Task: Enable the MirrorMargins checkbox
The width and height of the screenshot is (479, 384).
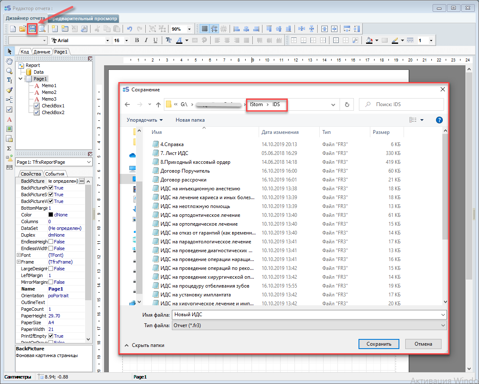Action: pos(51,282)
